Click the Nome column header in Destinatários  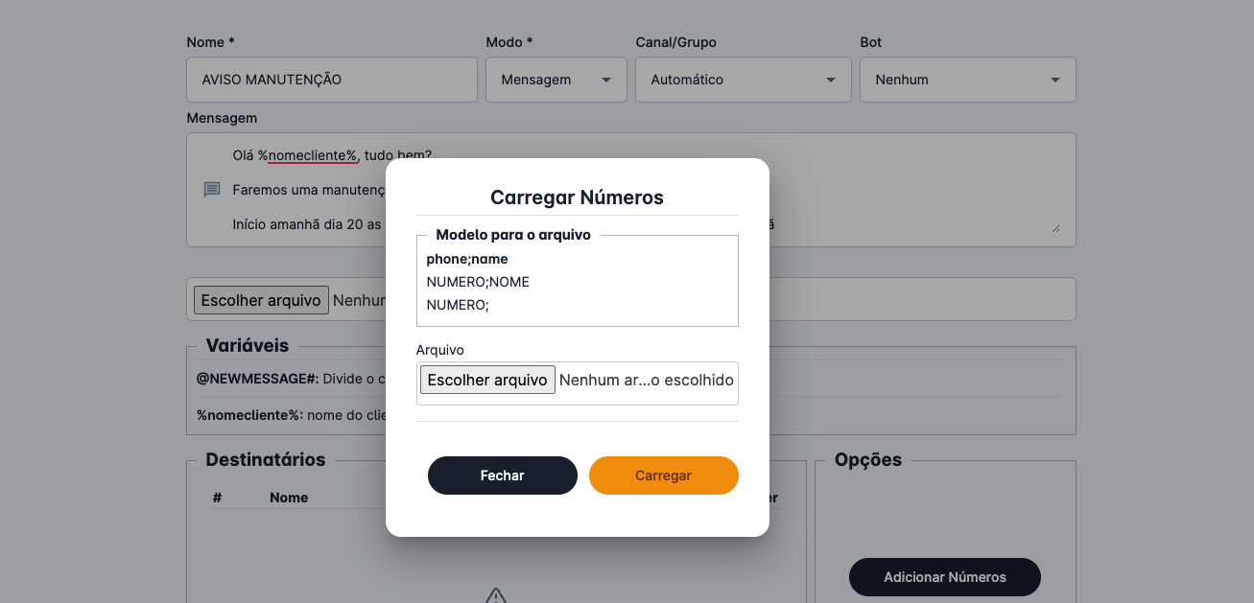pyautogui.click(x=290, y=498)
